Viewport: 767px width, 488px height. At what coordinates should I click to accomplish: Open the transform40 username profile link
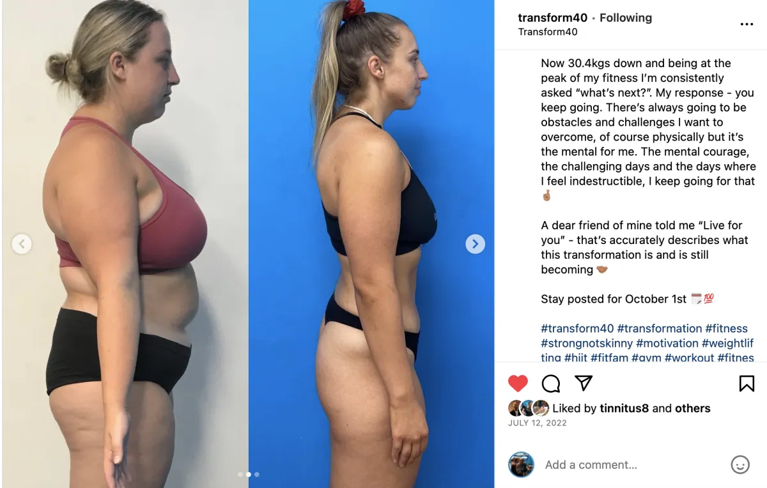pyautogui.click(x=552, y=18)
